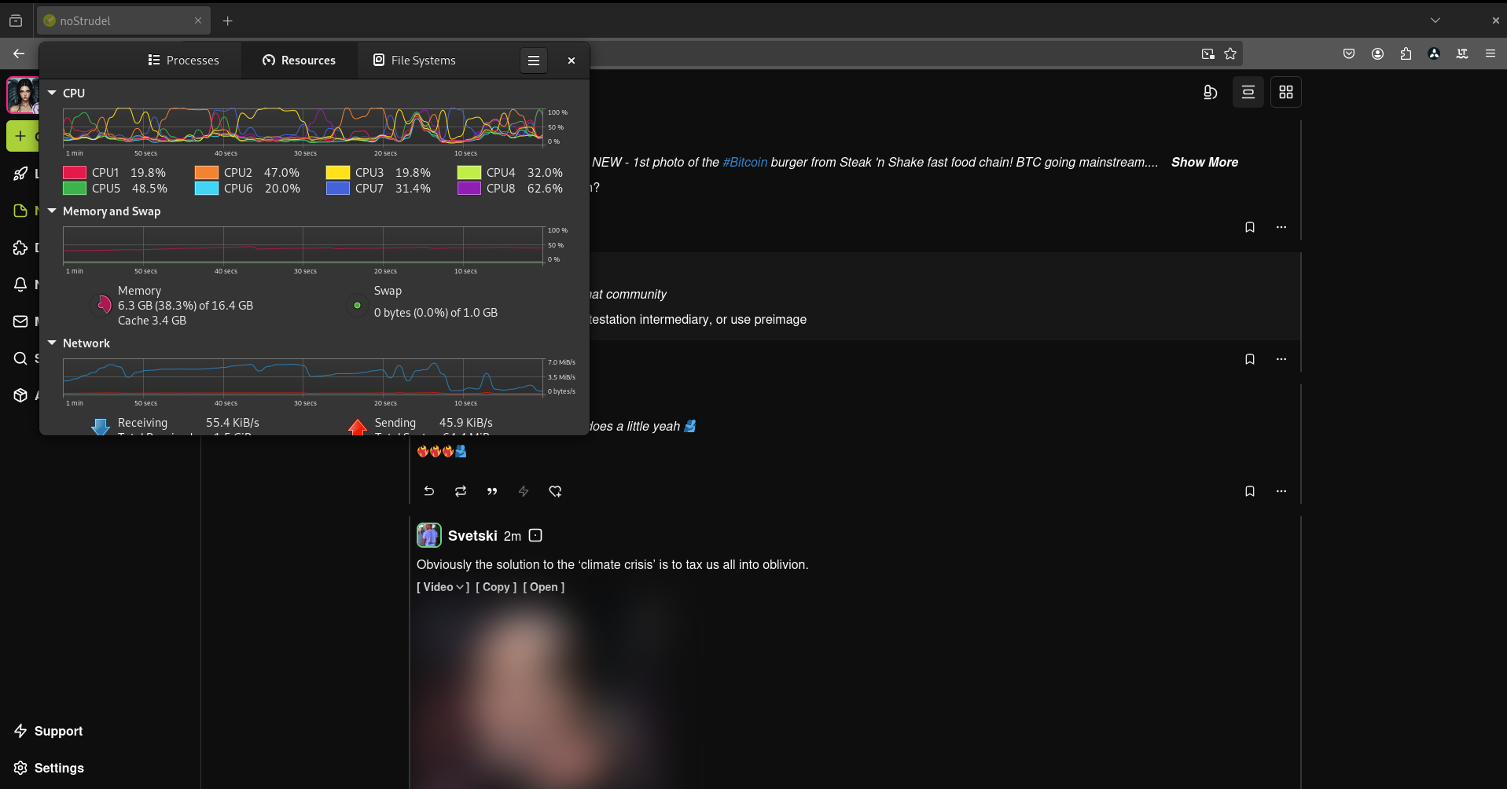Collapse the Memory and Swap section
Viewport: 1507px width, 789px height.
coord(52,211)
